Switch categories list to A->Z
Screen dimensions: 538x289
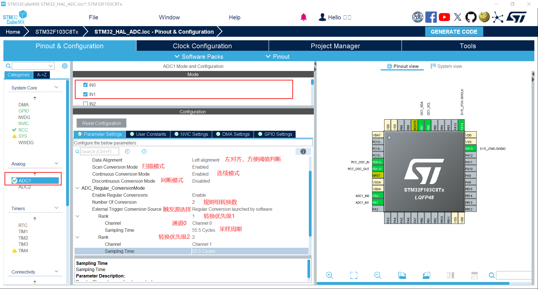coord(42,75)
